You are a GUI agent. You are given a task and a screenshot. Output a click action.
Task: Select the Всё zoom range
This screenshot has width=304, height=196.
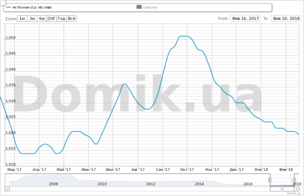pos(72,19)
